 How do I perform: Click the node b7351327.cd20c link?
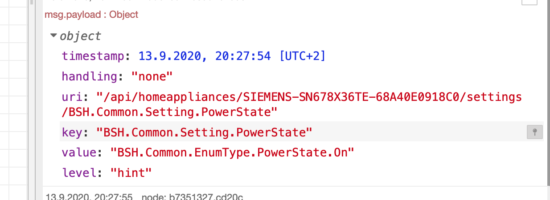click(192, 196)
